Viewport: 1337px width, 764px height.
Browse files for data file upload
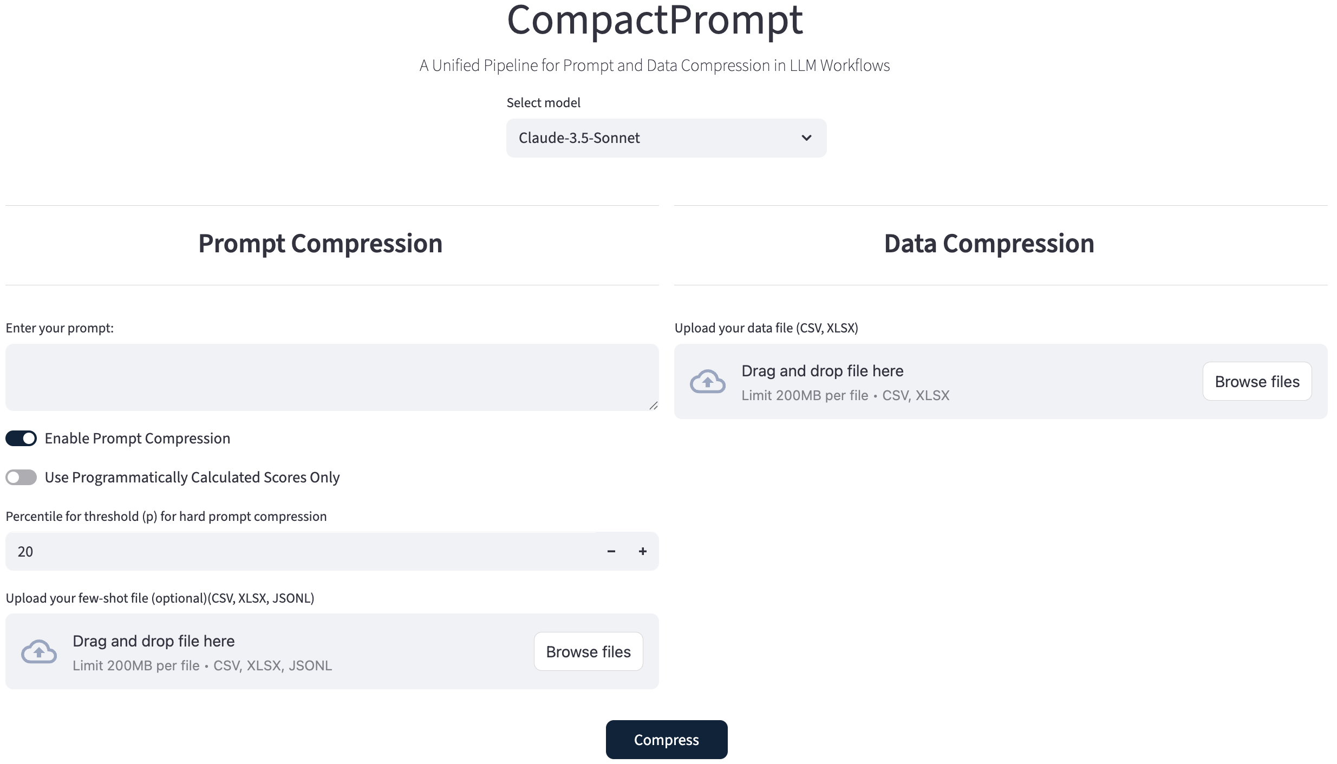(1257, 382)
